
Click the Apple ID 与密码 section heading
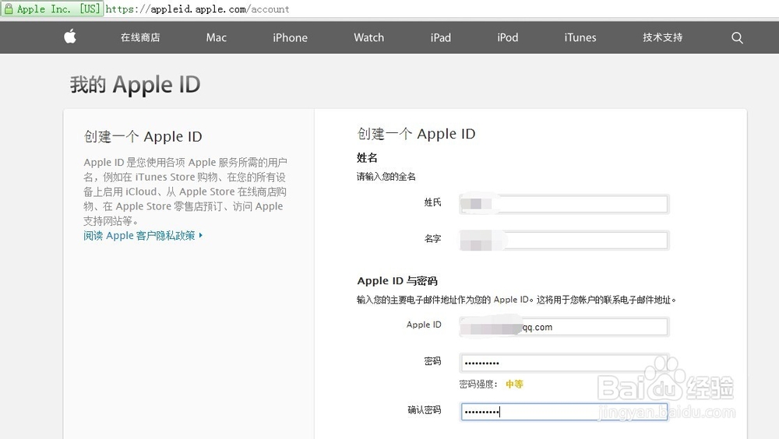(397, 280)
